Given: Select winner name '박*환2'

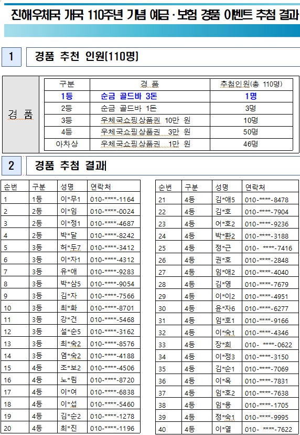Looking at the screenshot, I should point(225,236).
